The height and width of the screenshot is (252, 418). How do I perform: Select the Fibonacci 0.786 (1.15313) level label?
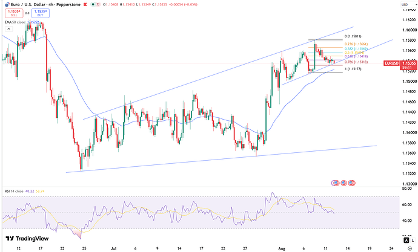pyautogui.click(x=356, y=62)
